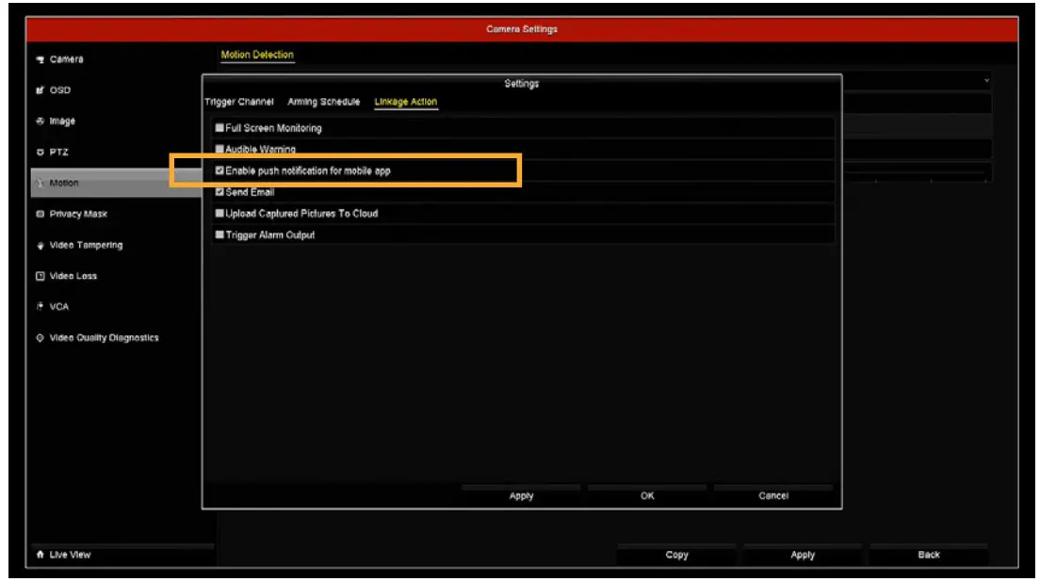Enable the Trigger Alarm Output checkbox
The image size is (1040, 582).
tap(219, 234)
